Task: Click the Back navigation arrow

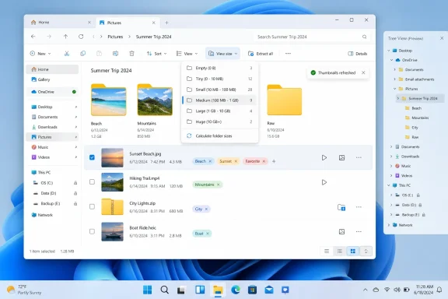Action: click(33, 37)
